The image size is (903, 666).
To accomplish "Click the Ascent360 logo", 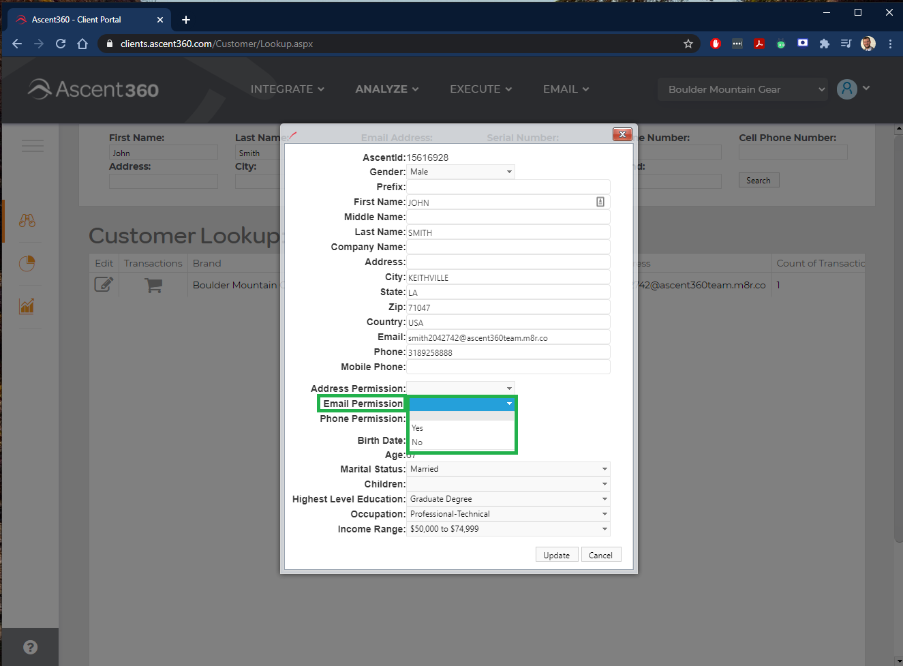I will coord(93,89).
